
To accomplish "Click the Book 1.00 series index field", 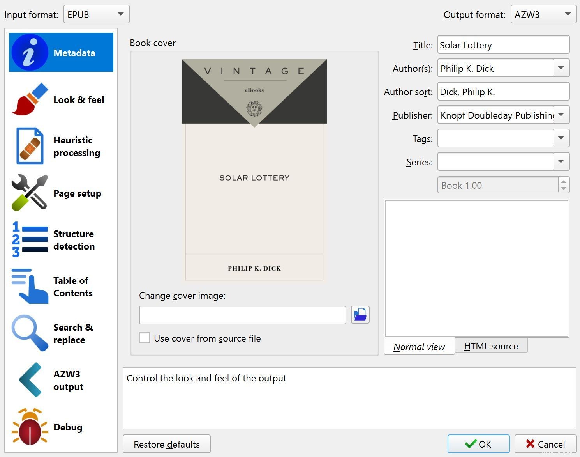I will [498, 185].
